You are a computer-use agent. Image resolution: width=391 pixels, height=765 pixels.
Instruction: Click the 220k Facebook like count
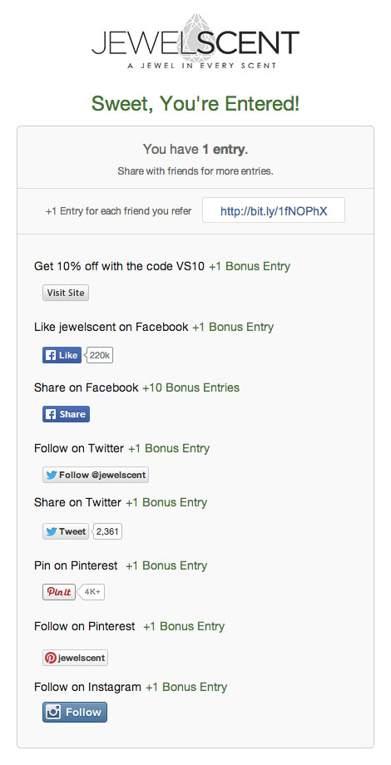tap(100, 355)
